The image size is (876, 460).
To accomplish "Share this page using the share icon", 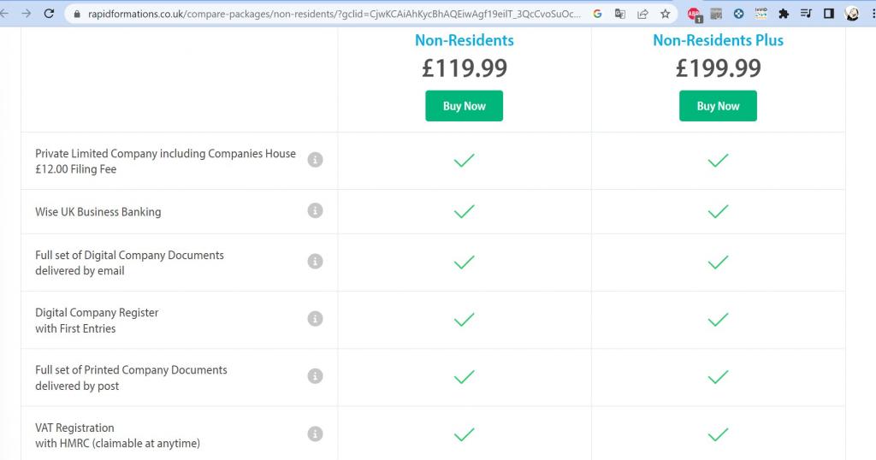I will 642,14.
